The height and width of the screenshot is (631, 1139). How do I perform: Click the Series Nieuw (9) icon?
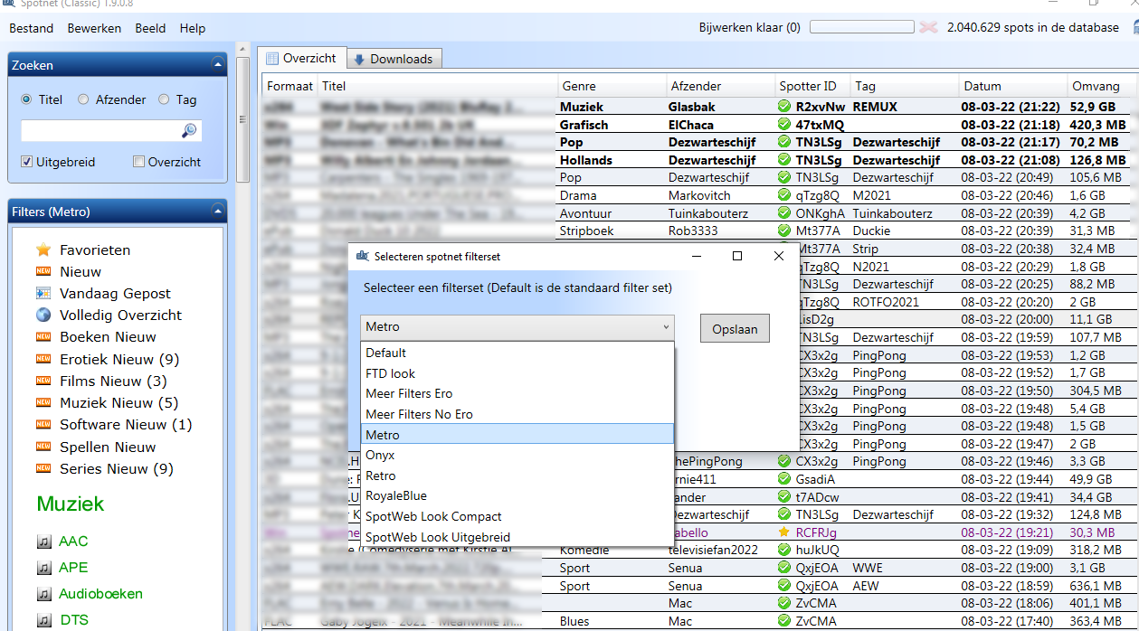click(43, 468)
